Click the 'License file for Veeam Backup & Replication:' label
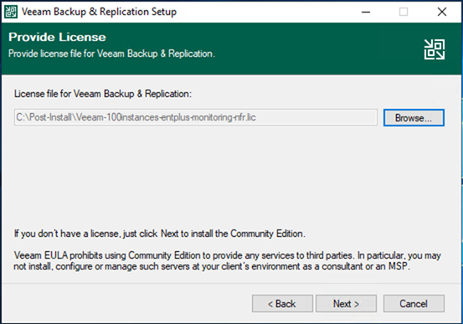The width and height of the screenshot is (463, 324). pyautogui.click(x=103, y=94)
